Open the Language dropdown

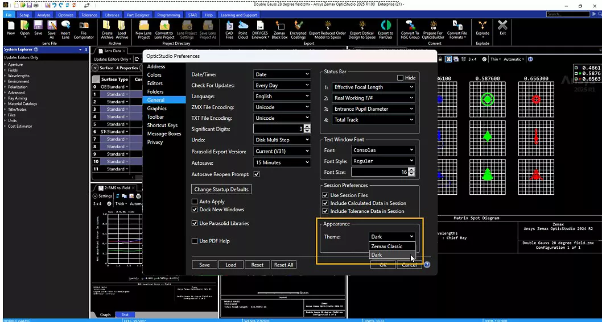282,96
